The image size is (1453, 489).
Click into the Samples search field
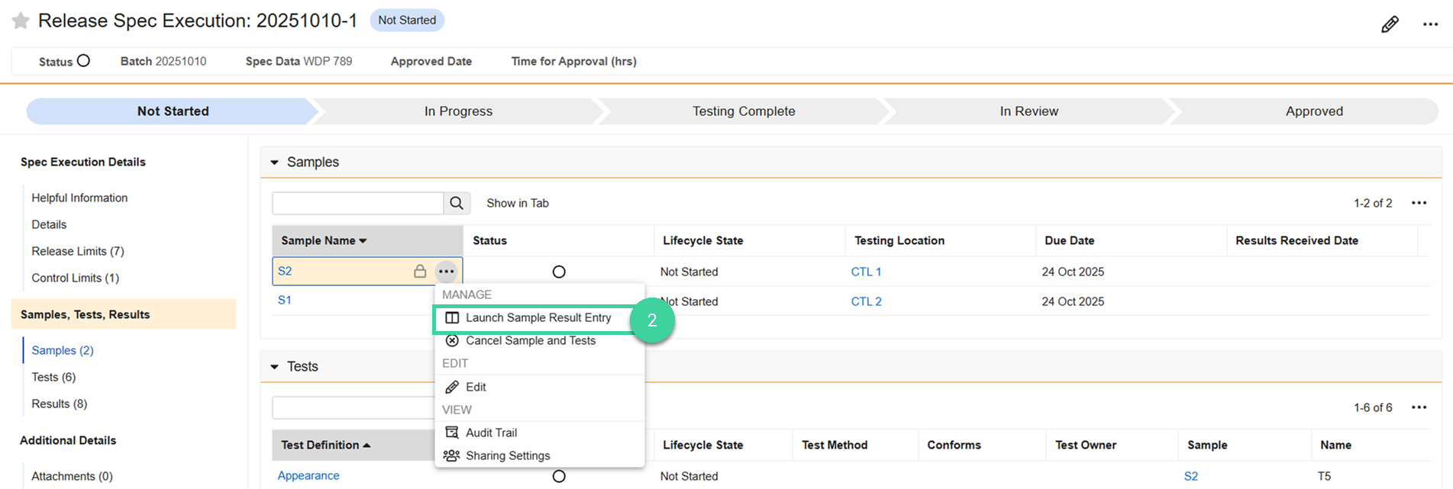[358, 203]
